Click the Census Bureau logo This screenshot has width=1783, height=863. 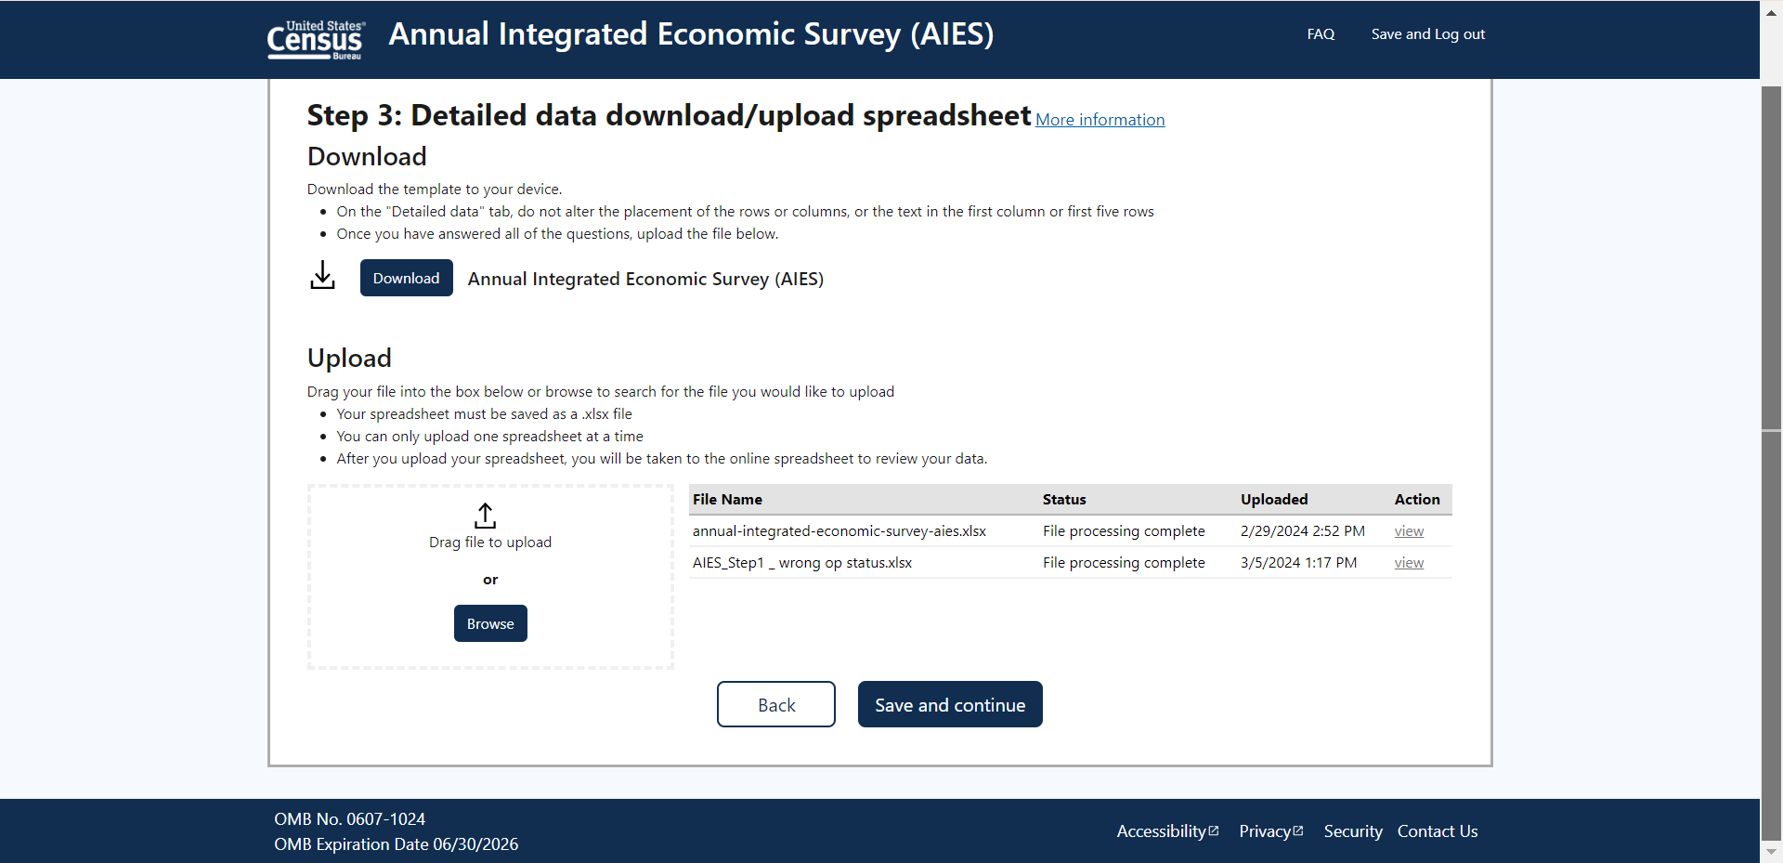(316, 39)
